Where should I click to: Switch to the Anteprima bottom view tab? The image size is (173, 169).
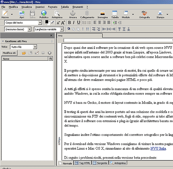118,163
